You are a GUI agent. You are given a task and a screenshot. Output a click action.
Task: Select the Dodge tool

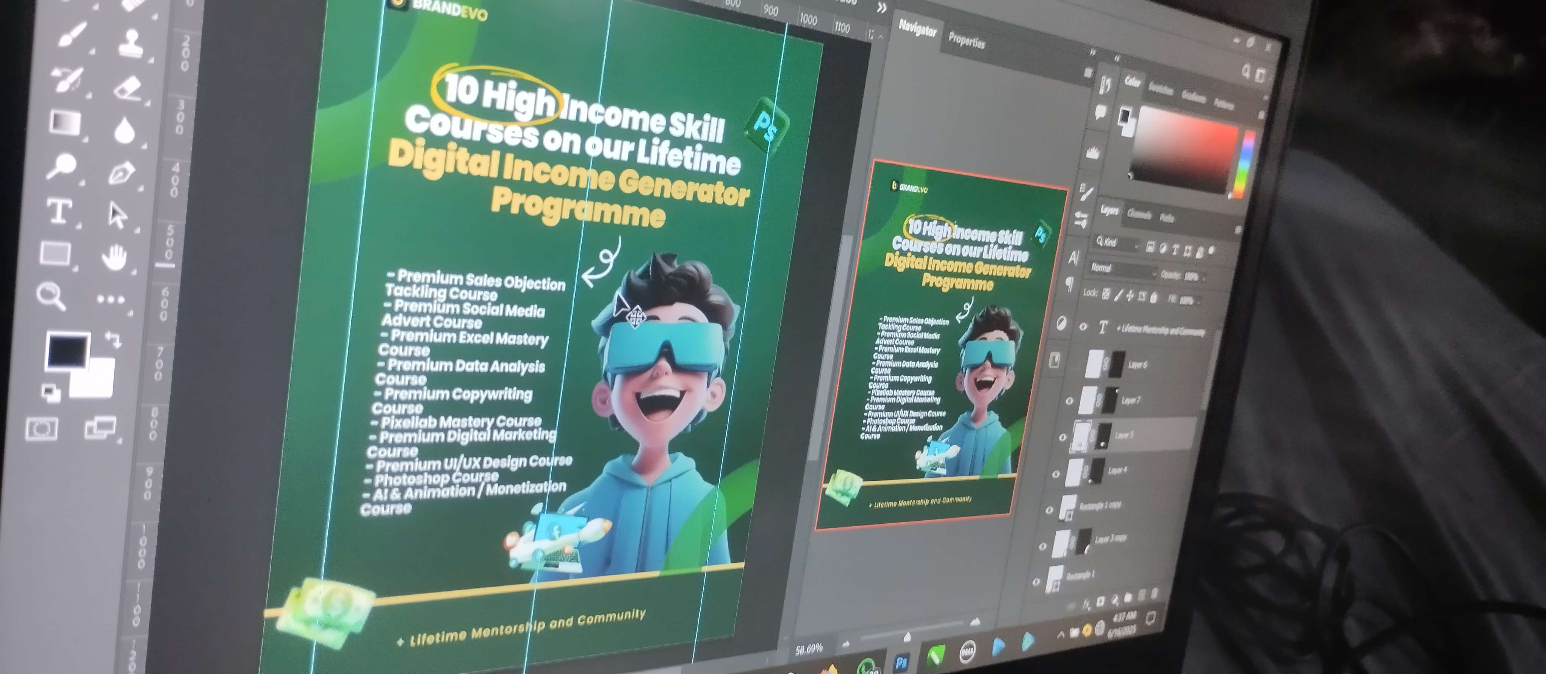tap(62, 166)
